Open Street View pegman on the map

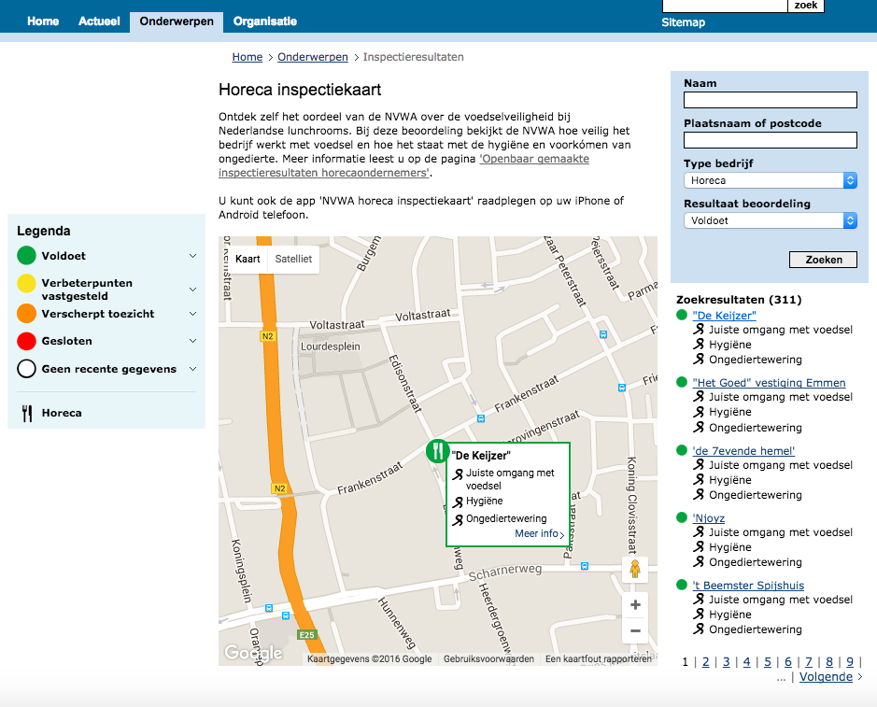635,569
